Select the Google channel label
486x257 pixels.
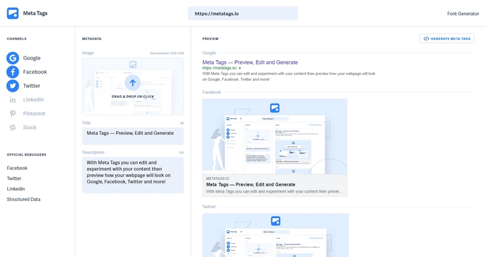pos(32,58)
